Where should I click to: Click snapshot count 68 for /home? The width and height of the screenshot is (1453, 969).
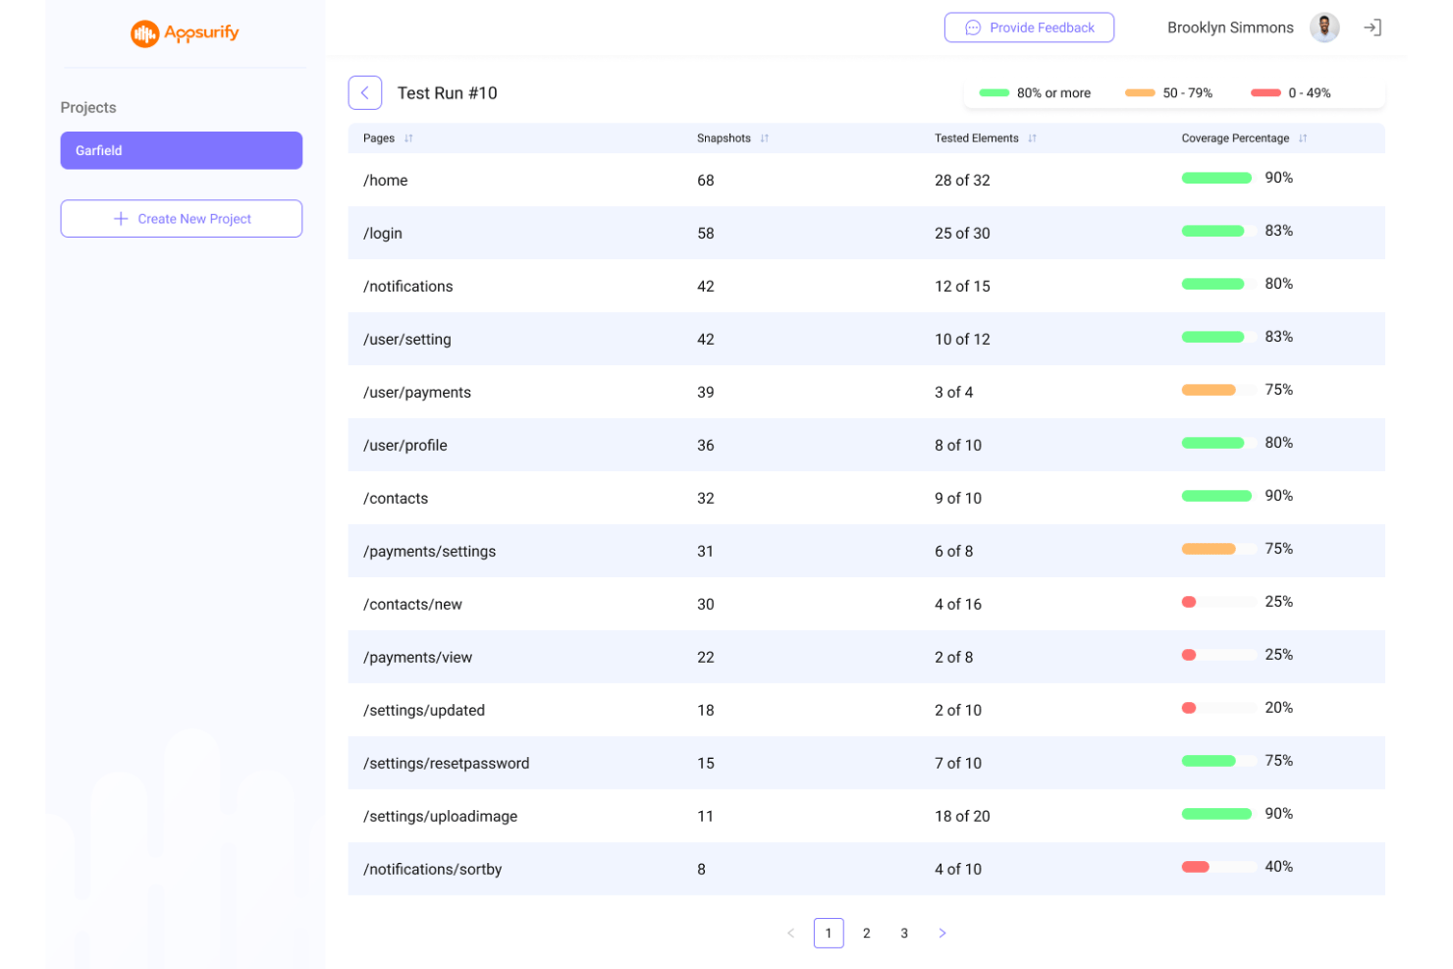click(x=706, y=181)
